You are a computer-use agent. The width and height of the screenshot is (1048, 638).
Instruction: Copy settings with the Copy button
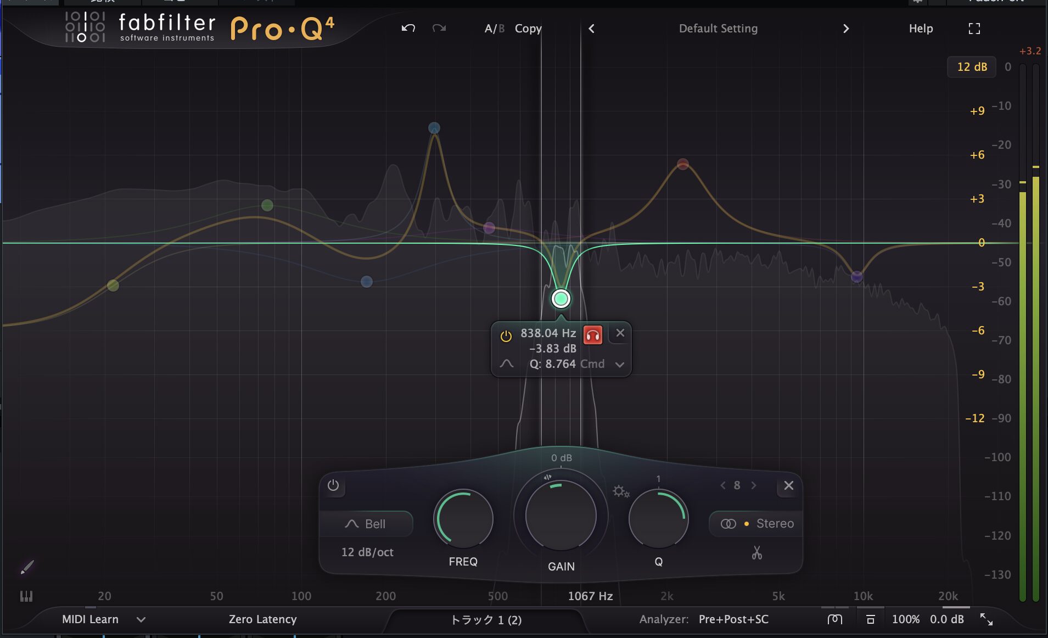[x=528, y=29]
